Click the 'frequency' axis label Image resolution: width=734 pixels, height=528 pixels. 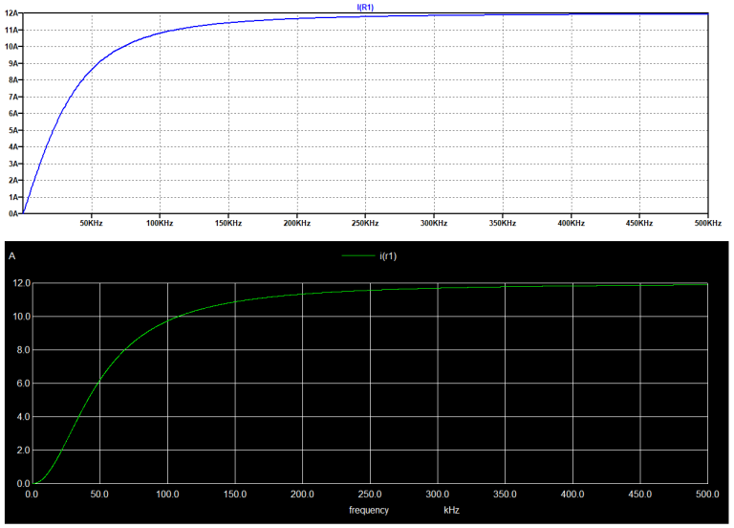tap(367, 511)
